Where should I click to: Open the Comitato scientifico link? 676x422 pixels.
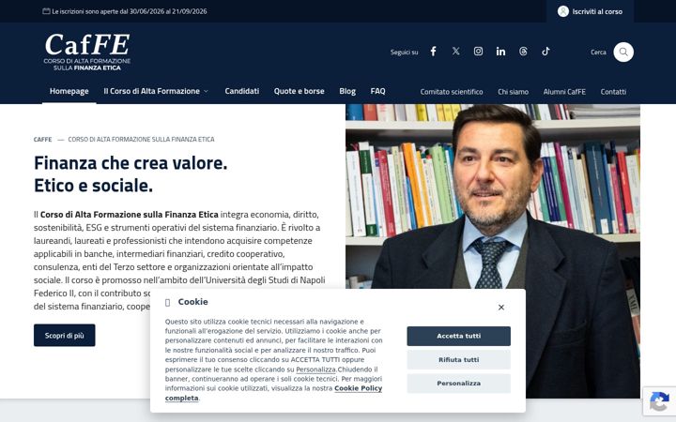(x=452, y=92)
